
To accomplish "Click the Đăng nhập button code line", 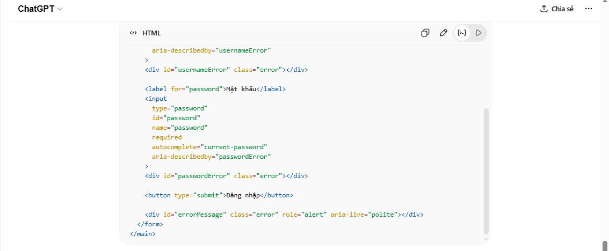I will tap(219, 195).
